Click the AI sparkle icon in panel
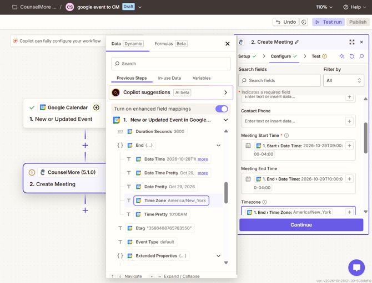372x283 pixels. 342,56
